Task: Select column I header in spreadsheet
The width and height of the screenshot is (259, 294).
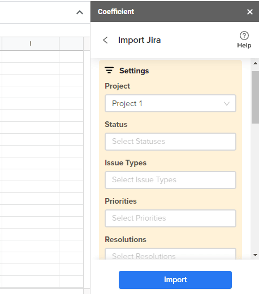Action: coord(31,43)
